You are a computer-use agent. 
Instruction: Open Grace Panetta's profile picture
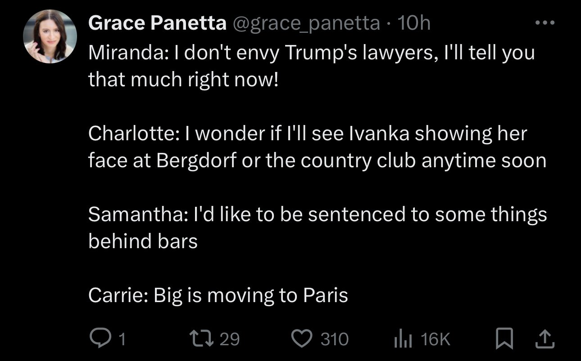[x=50, y=36]
